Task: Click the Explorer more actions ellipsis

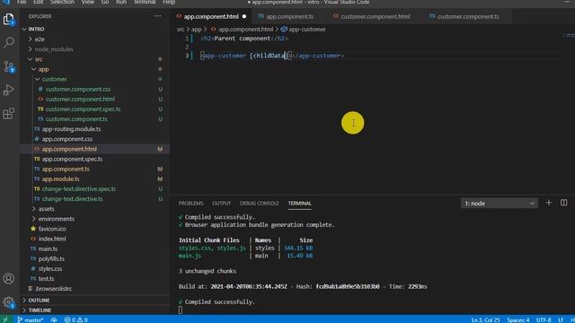Action: point(158,16)
